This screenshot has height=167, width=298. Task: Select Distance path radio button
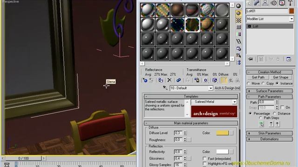coord(274,113)
